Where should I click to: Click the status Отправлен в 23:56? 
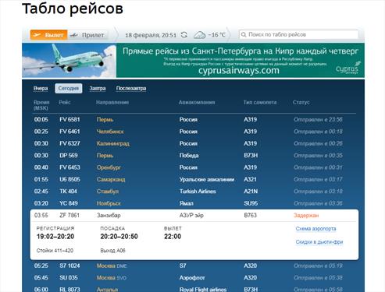tap(318, 120)
